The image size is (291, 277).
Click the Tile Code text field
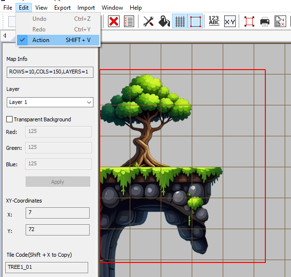click(47, 267)
